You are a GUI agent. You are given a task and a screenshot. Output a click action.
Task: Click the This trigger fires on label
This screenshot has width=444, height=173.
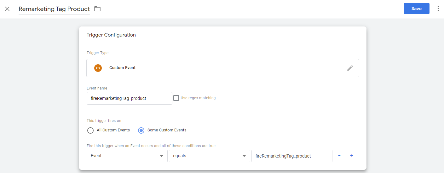(104, 121)
